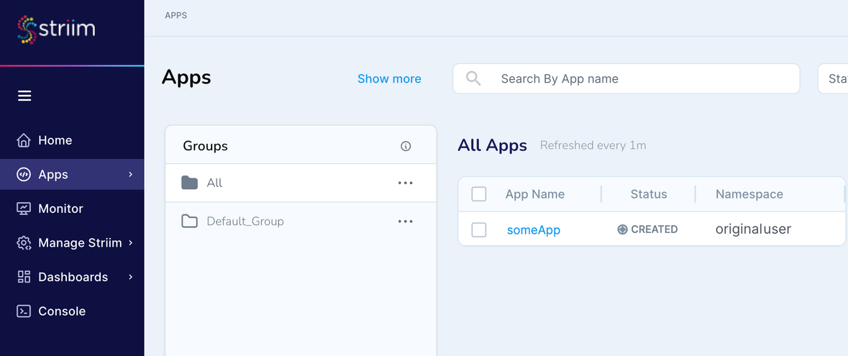
Task: Open the someApp application link
Action: pos(533,230)
